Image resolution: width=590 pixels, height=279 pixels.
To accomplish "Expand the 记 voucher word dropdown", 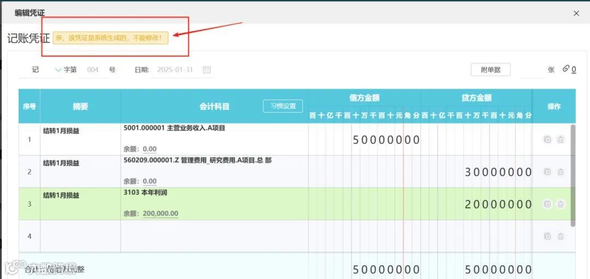I will click(x=58, y=70).
